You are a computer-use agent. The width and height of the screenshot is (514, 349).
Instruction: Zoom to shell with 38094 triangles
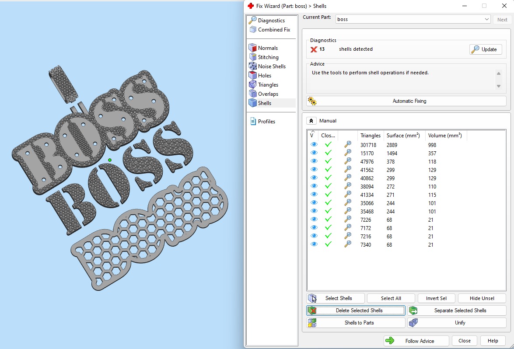348,186
